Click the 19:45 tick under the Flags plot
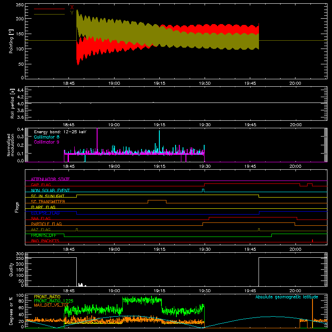The width and height of the screenshot is (332, 332). 250,249
